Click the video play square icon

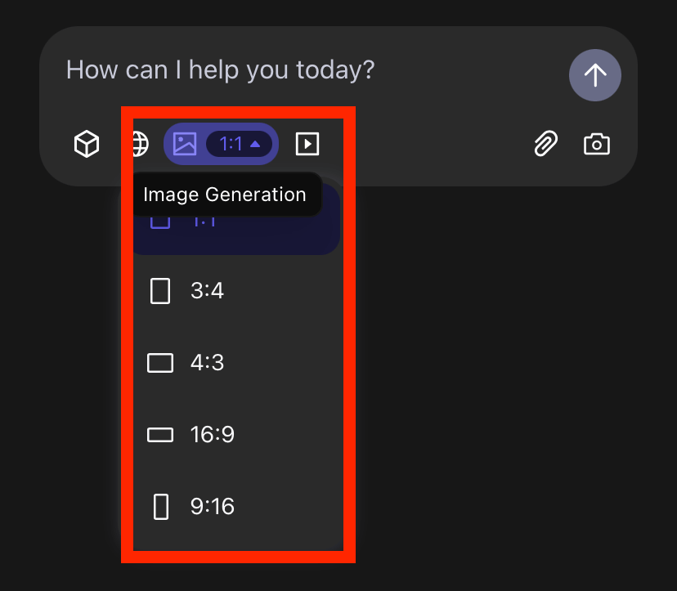(307, 145)
